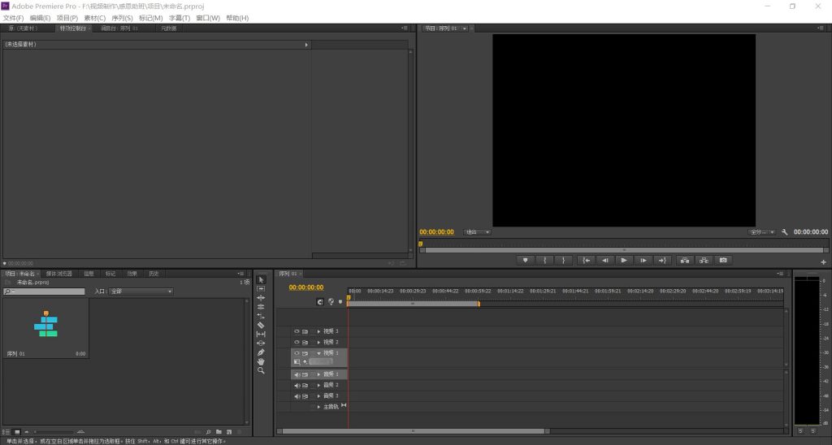This screenshot has height=445, width=832.
Task: Select the Rate Stretch tool
Action: pos(261,316)
